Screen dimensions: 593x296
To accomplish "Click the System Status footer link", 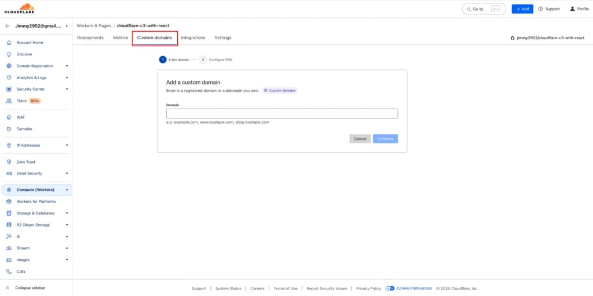I will coord(228,288).
